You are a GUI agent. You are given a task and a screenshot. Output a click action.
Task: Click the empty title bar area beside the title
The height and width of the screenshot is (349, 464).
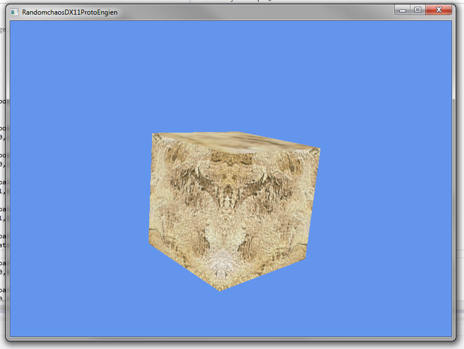[255, 12]
